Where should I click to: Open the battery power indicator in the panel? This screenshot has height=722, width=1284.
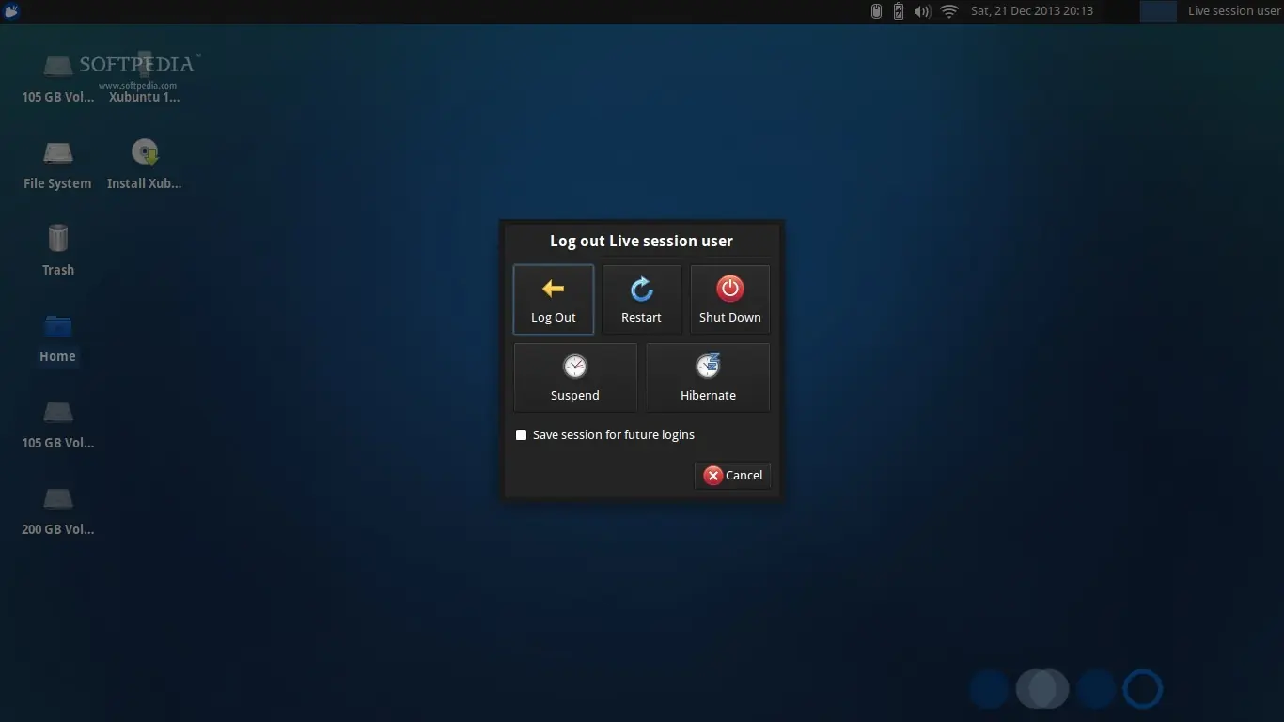(899, 11)
